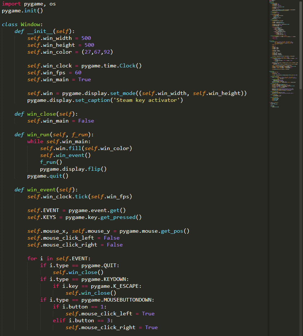
Task: Click the 'self.win_main = False' line
Action: pos(60,121)
